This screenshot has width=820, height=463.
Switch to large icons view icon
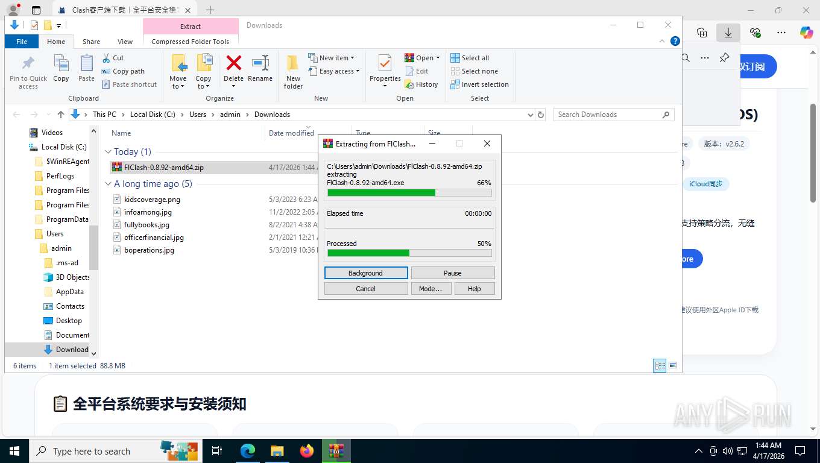673,365
